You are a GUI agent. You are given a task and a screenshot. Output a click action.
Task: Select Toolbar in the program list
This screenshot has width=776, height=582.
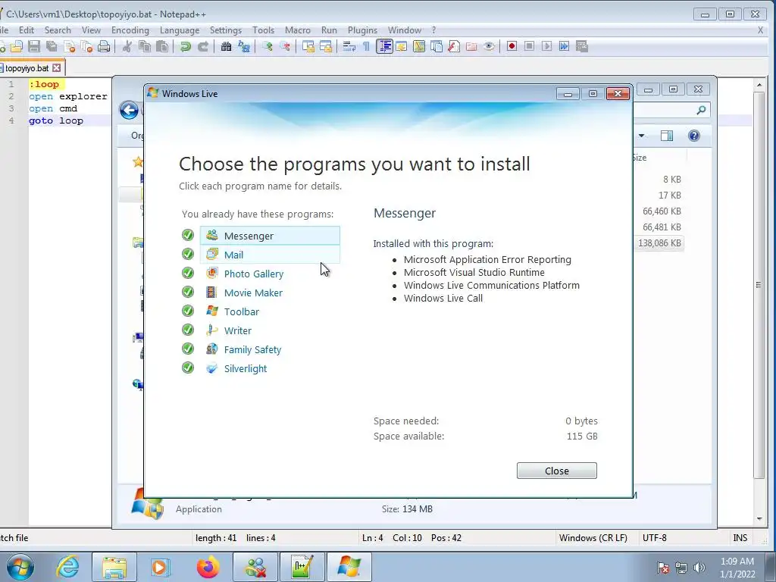242,311
